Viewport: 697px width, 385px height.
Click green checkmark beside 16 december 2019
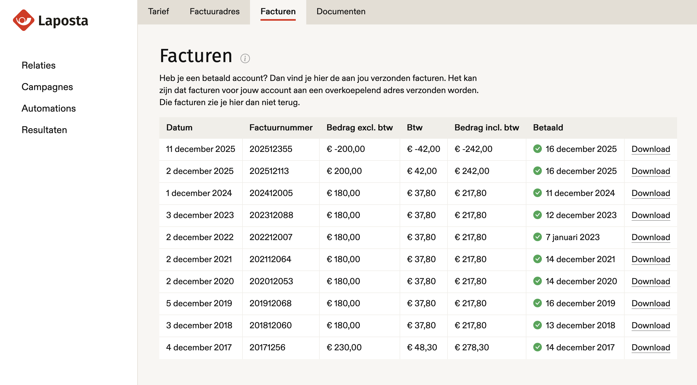coord(537,303)
